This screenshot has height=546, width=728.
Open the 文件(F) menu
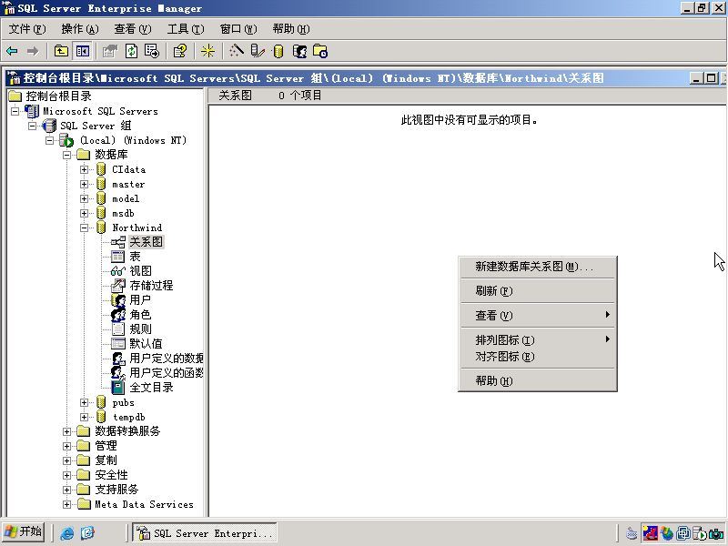coord(27,29)
